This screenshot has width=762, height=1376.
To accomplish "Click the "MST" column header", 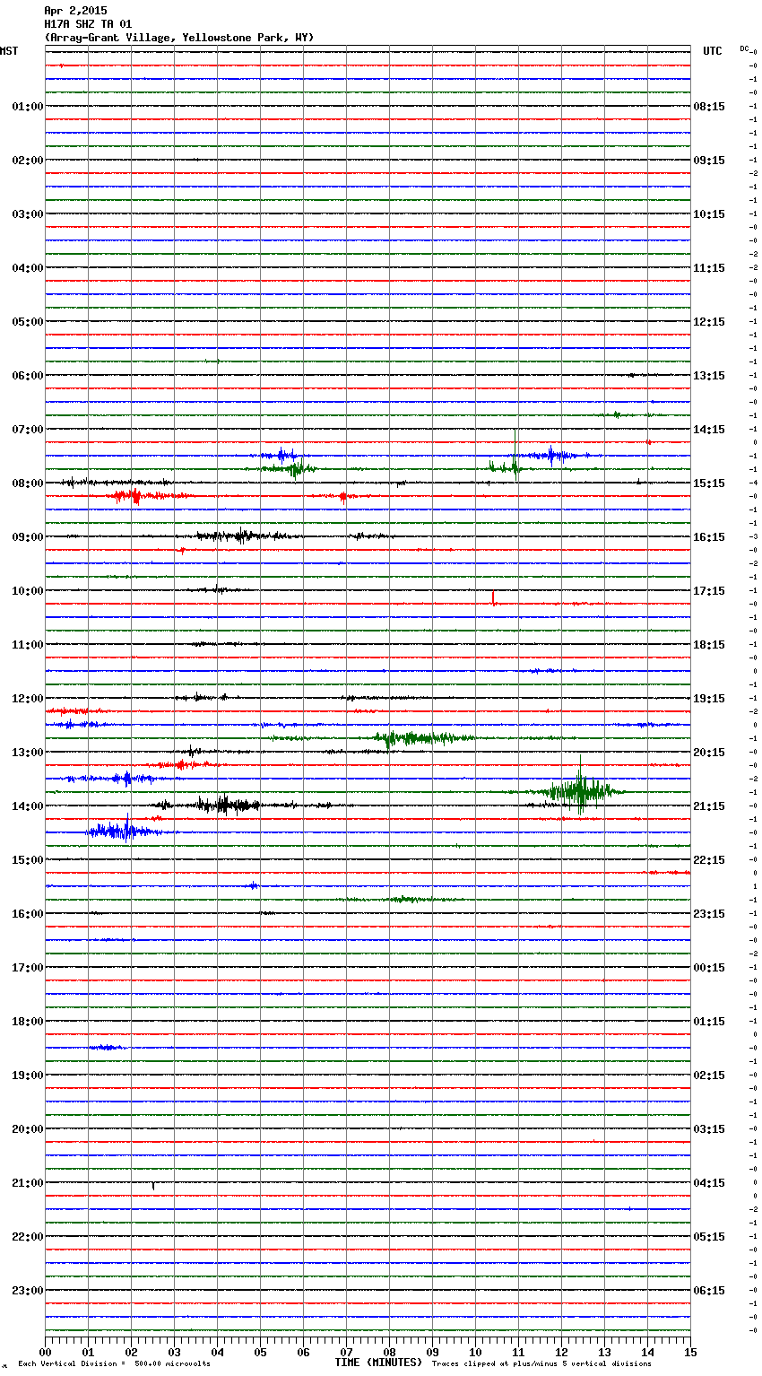I will click(x=9, y=51).
